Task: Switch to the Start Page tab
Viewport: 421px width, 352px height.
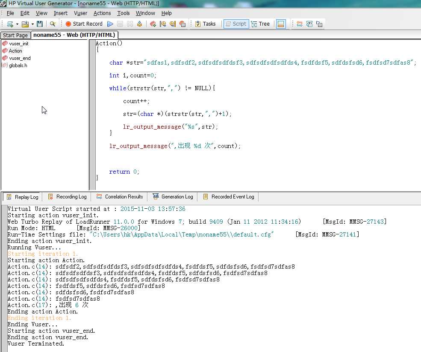Action: pyautogui.click(x=15, y=35)
